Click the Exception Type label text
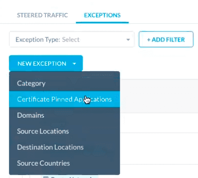198x178 pixels. pyautogui.click(x=38, y=40)
